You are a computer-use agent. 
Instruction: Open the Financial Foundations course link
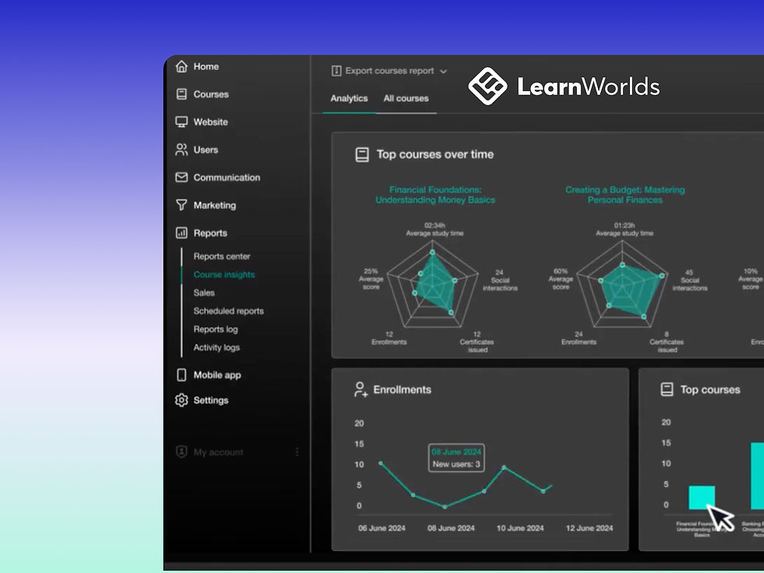coord(434,194)
